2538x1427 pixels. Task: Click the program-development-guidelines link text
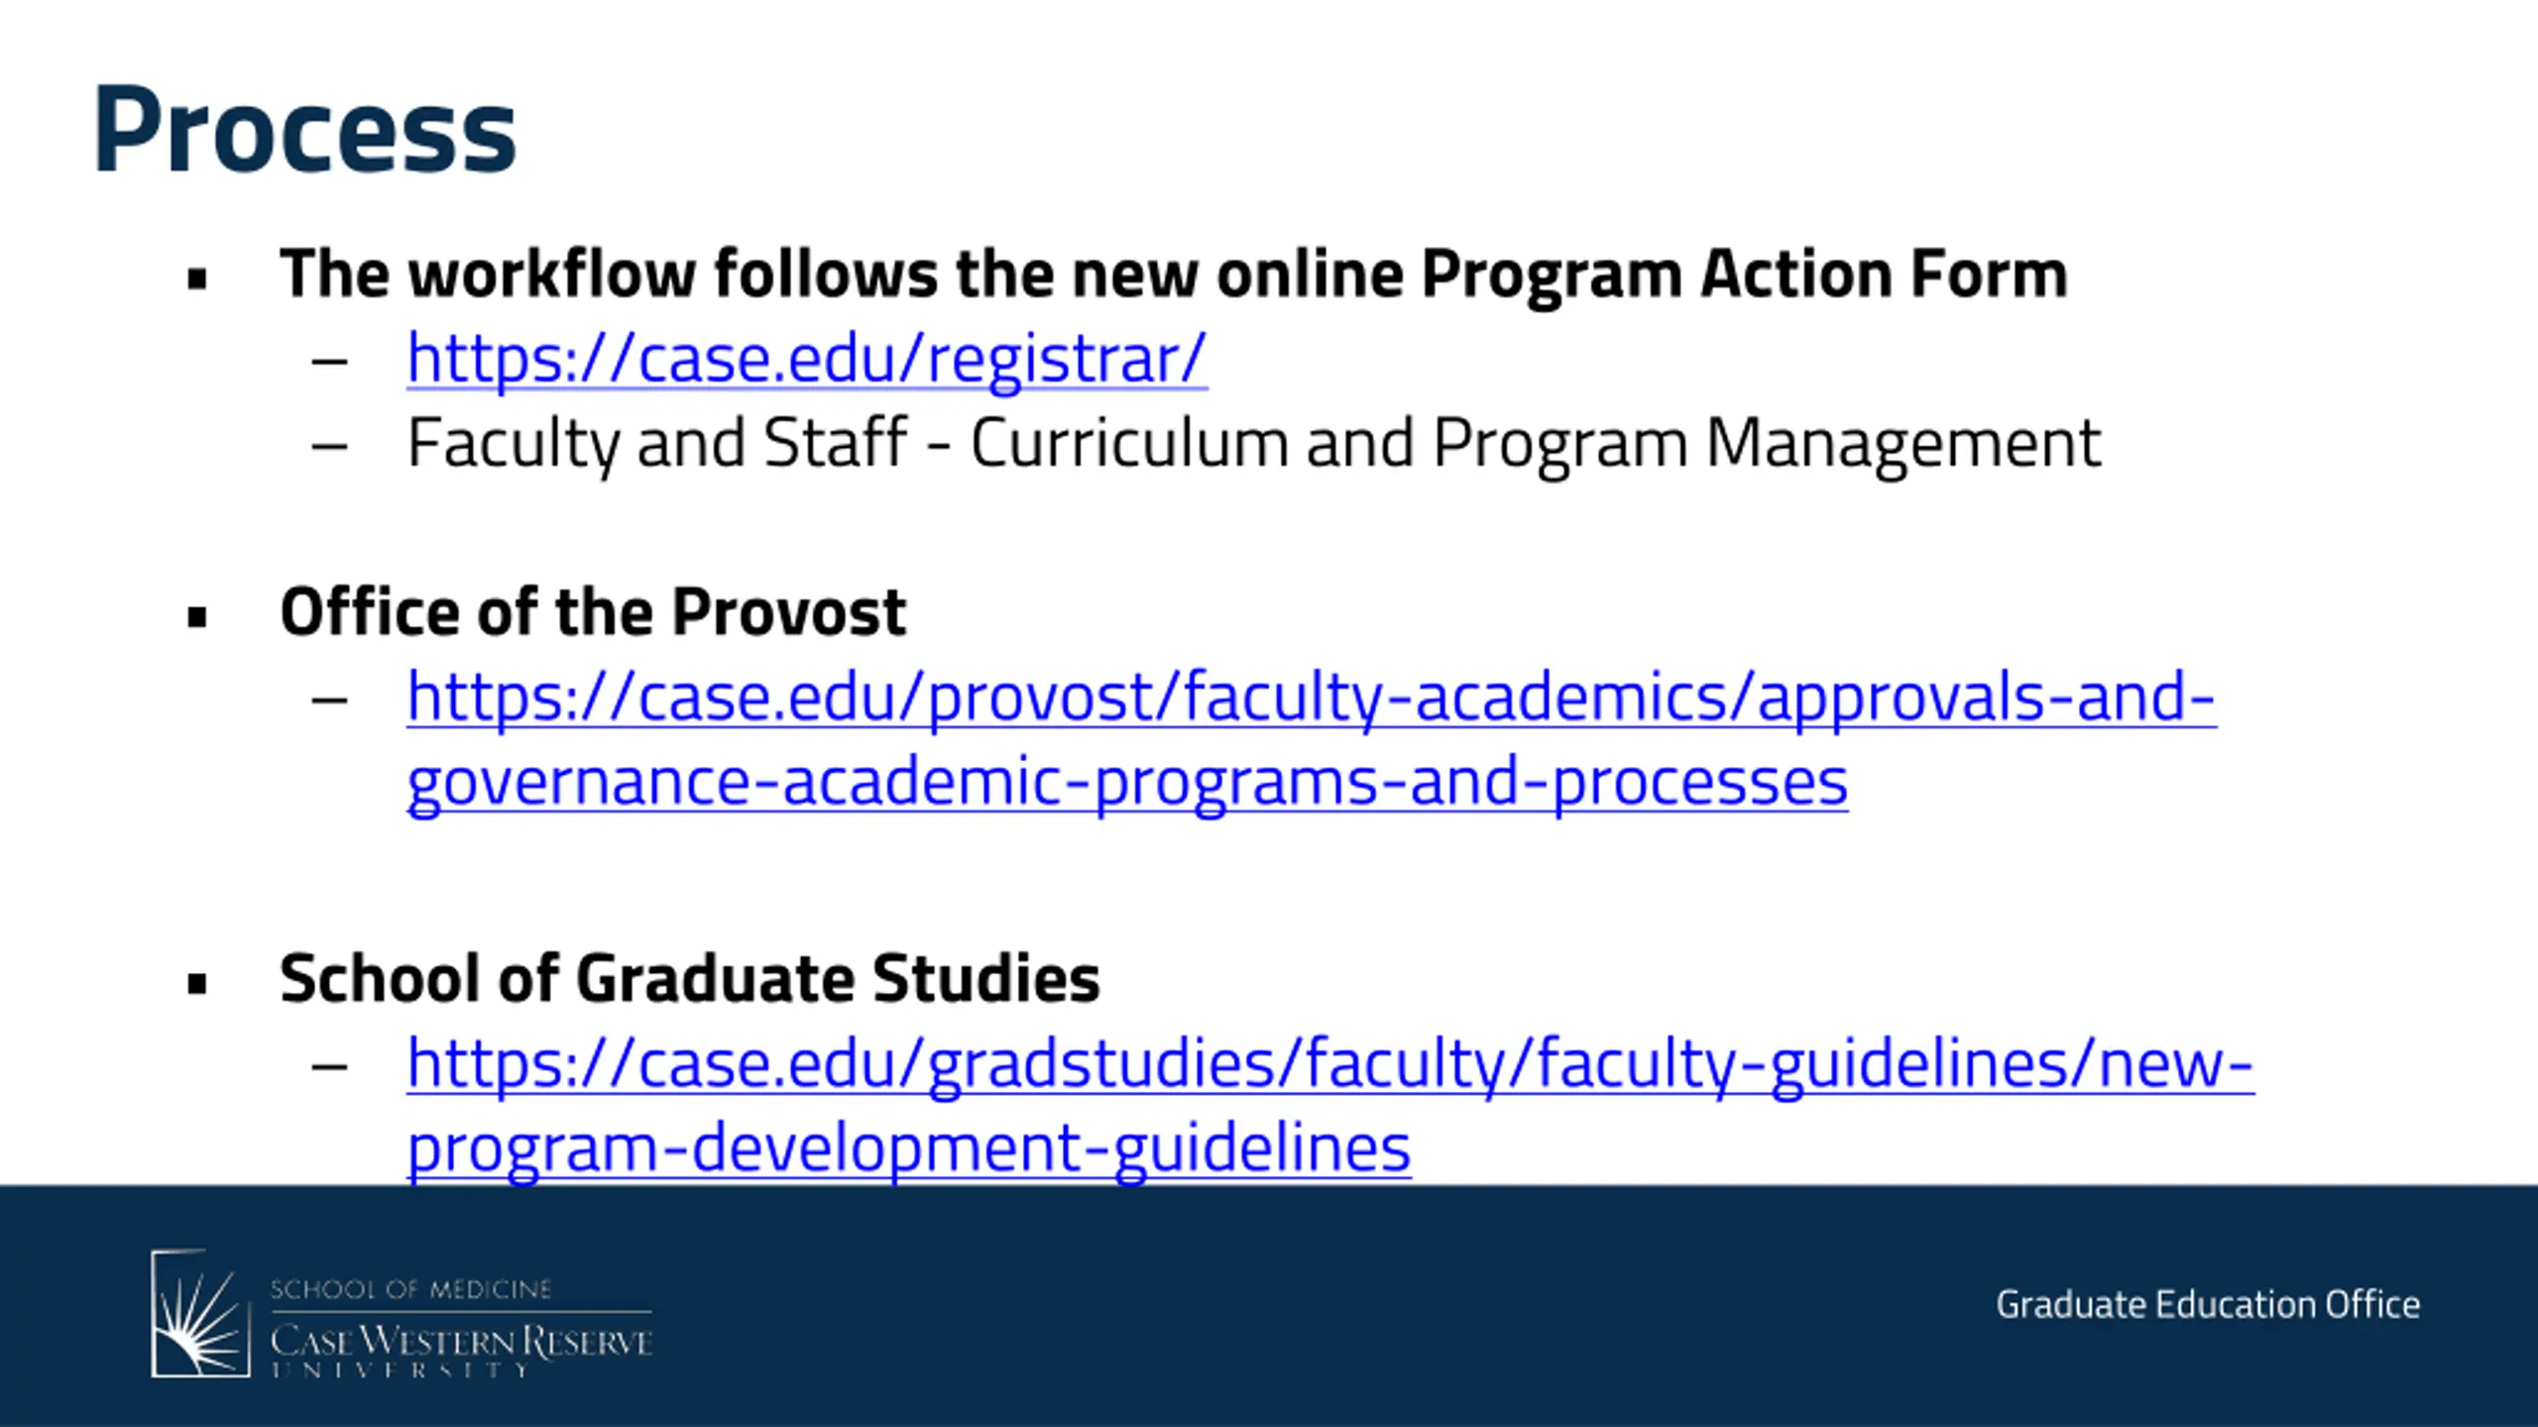click(x=909, y=1150)
